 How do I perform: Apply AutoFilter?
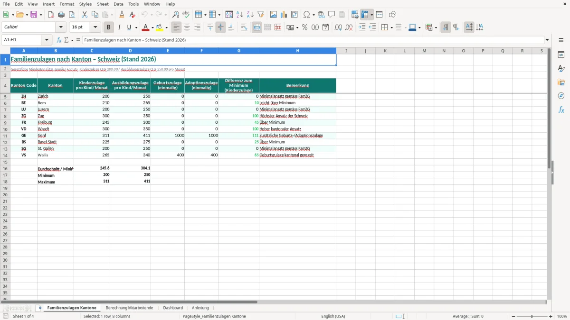pos(261,15)
